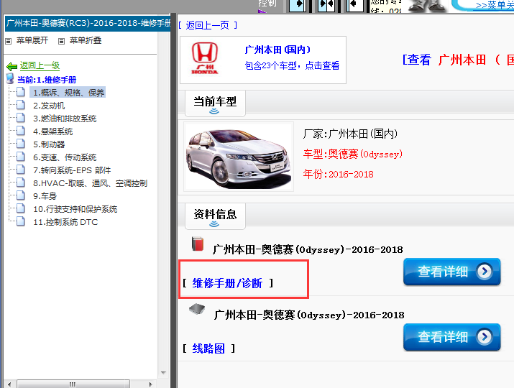Image resolution: width=514 pixels, height=388 pixels.
Task: Click the Odyssey car thumbnail
Action: pyautogui.click(x=239, y=157)
